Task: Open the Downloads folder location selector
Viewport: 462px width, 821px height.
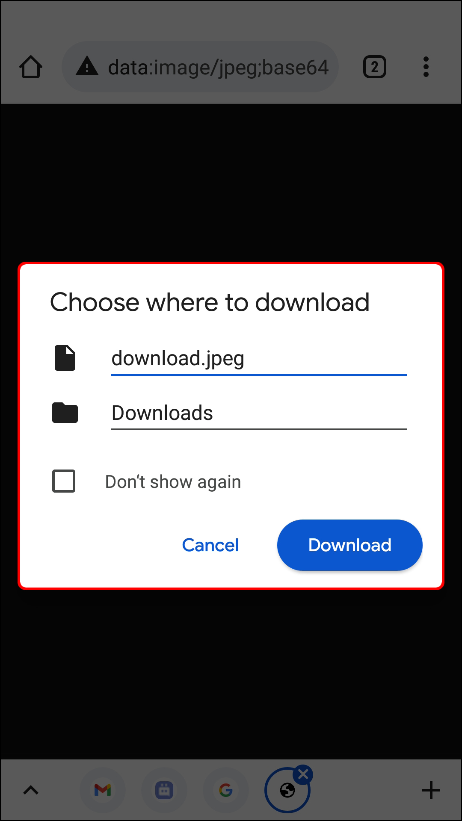Action: 259,413
